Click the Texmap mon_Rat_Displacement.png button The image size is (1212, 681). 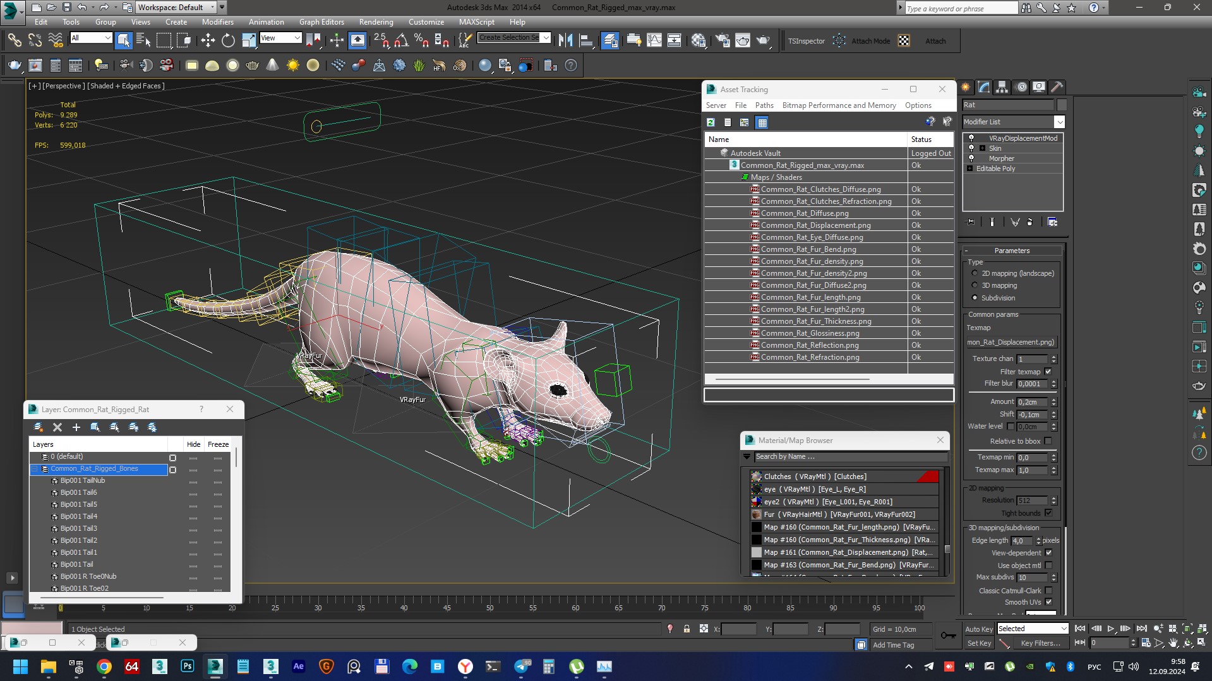[x=1011, y=342]
